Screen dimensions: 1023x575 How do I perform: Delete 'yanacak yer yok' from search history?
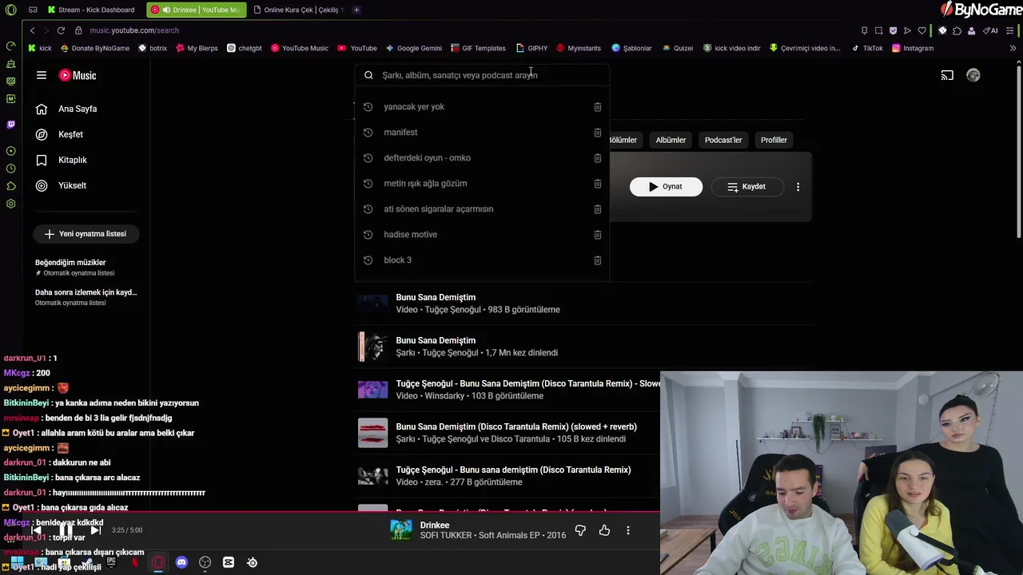point(597,107)
